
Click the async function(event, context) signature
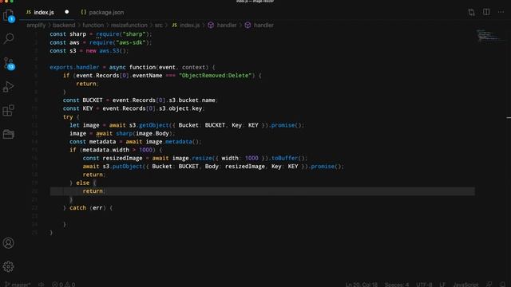click(x=158, y=67)
